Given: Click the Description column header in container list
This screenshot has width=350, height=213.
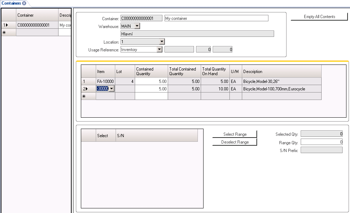Looking at the screenshot, I should click(65, 15).
